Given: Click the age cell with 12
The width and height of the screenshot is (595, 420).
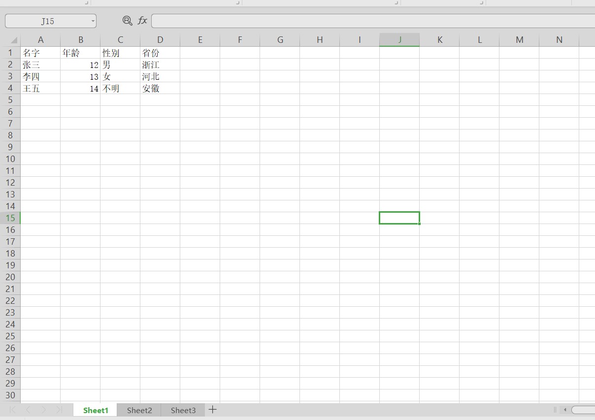Looking at the screenshot, I should (x=80, y=65).
